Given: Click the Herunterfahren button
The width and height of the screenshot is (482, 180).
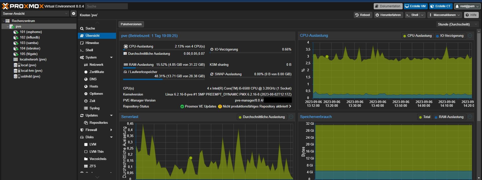Looking at the screenshot, I should tap(388, 15).
